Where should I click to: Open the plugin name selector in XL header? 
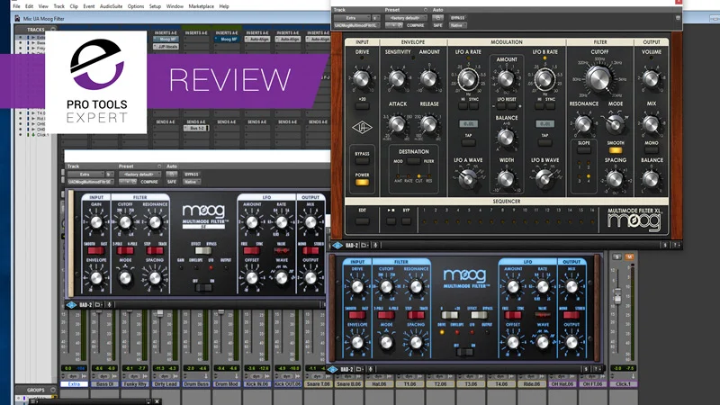(x=356, y=25)
